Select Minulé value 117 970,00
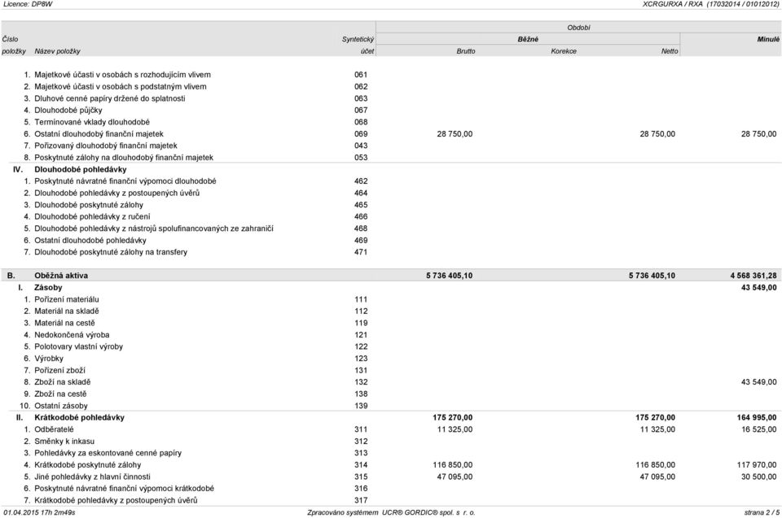782x518 pixels. coord(757,464)
